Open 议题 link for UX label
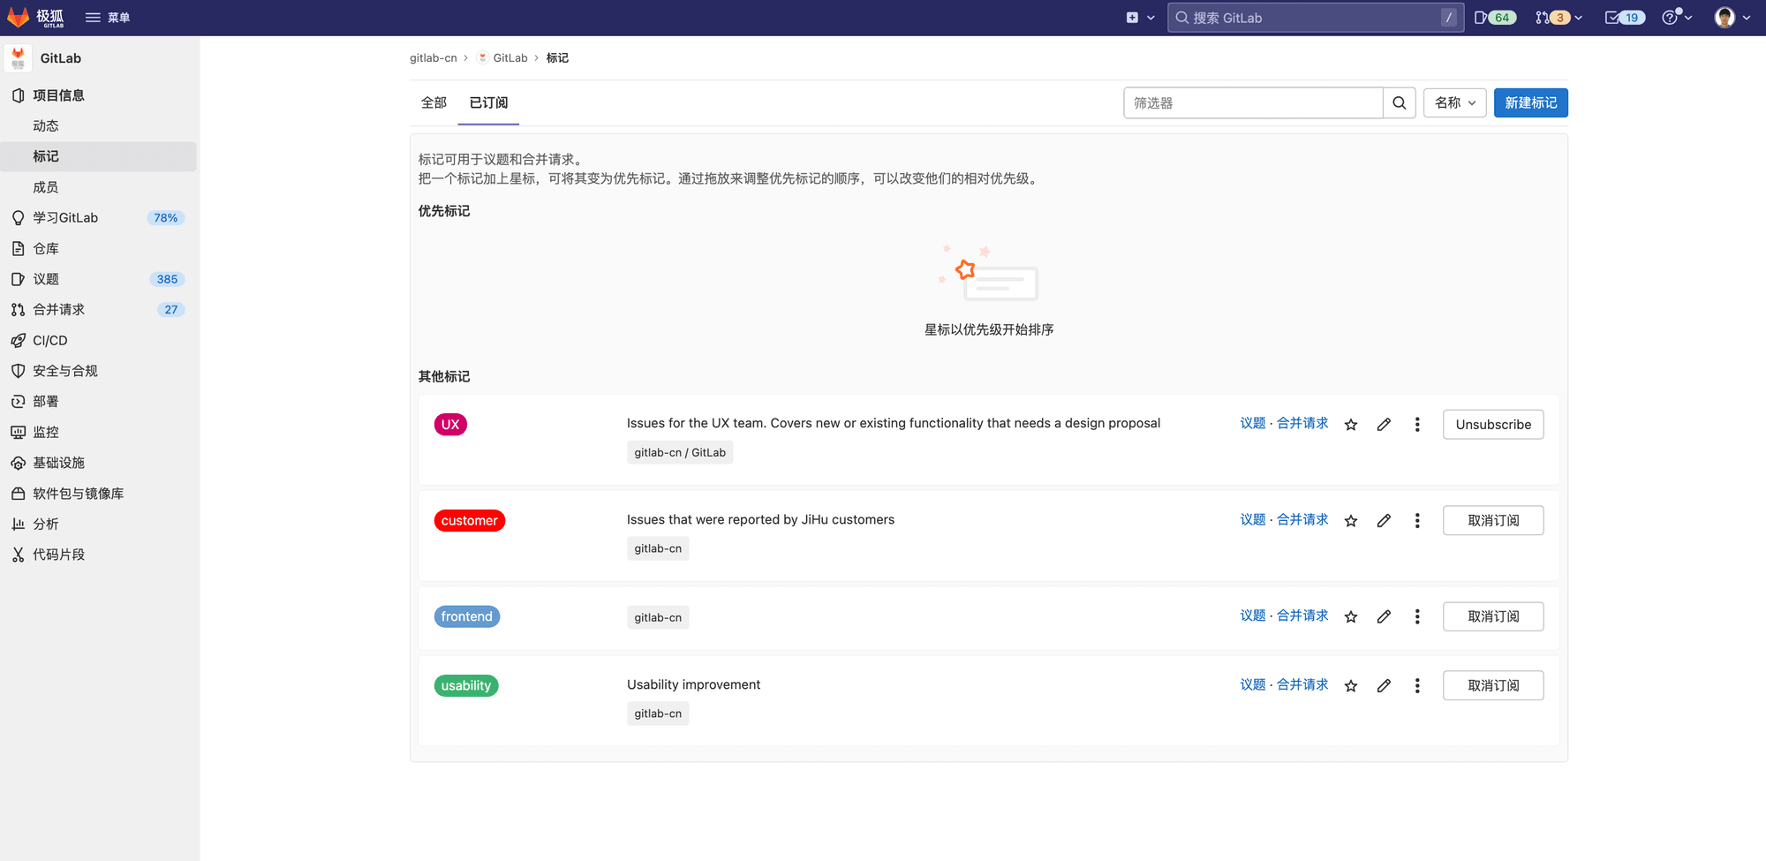Viewport: 1766px width, 861px height. 1253,424
